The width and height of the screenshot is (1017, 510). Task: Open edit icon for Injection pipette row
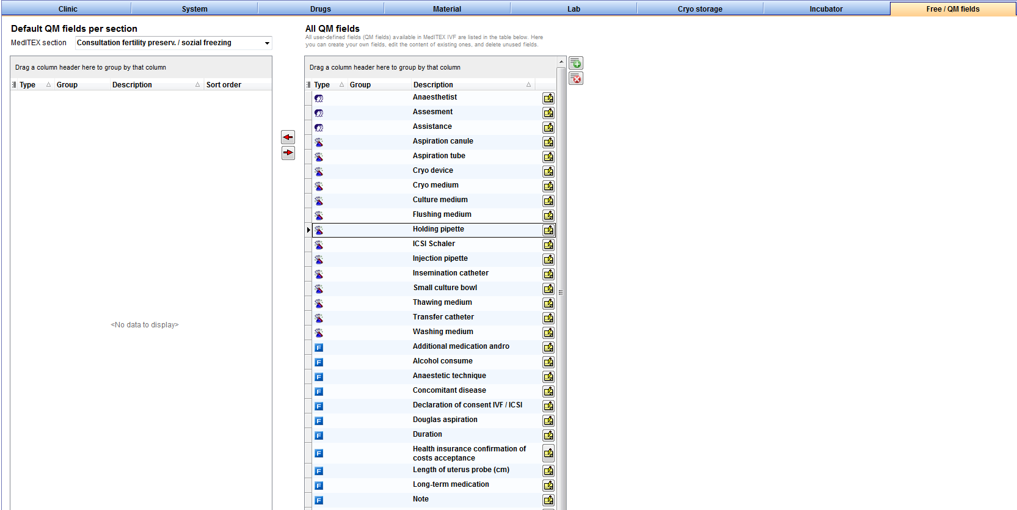click(549, 260)
